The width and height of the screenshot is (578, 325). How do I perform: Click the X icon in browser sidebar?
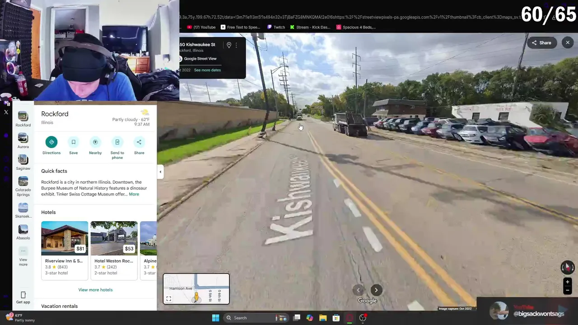pyautogui.click(x=6, y=112)
